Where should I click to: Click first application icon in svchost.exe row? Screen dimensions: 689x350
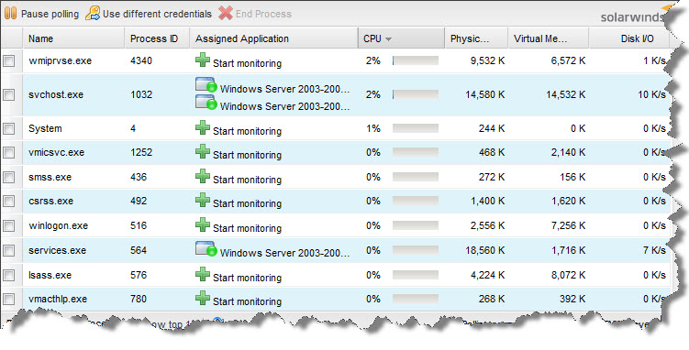pyautogui.click(x=206, y=85)
